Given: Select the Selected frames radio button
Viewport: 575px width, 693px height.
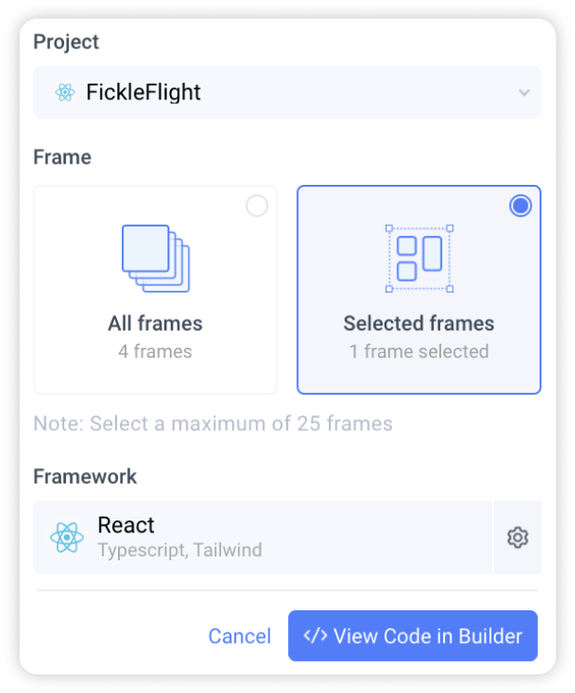Looking at the screenshot, I should pos(520,206).
